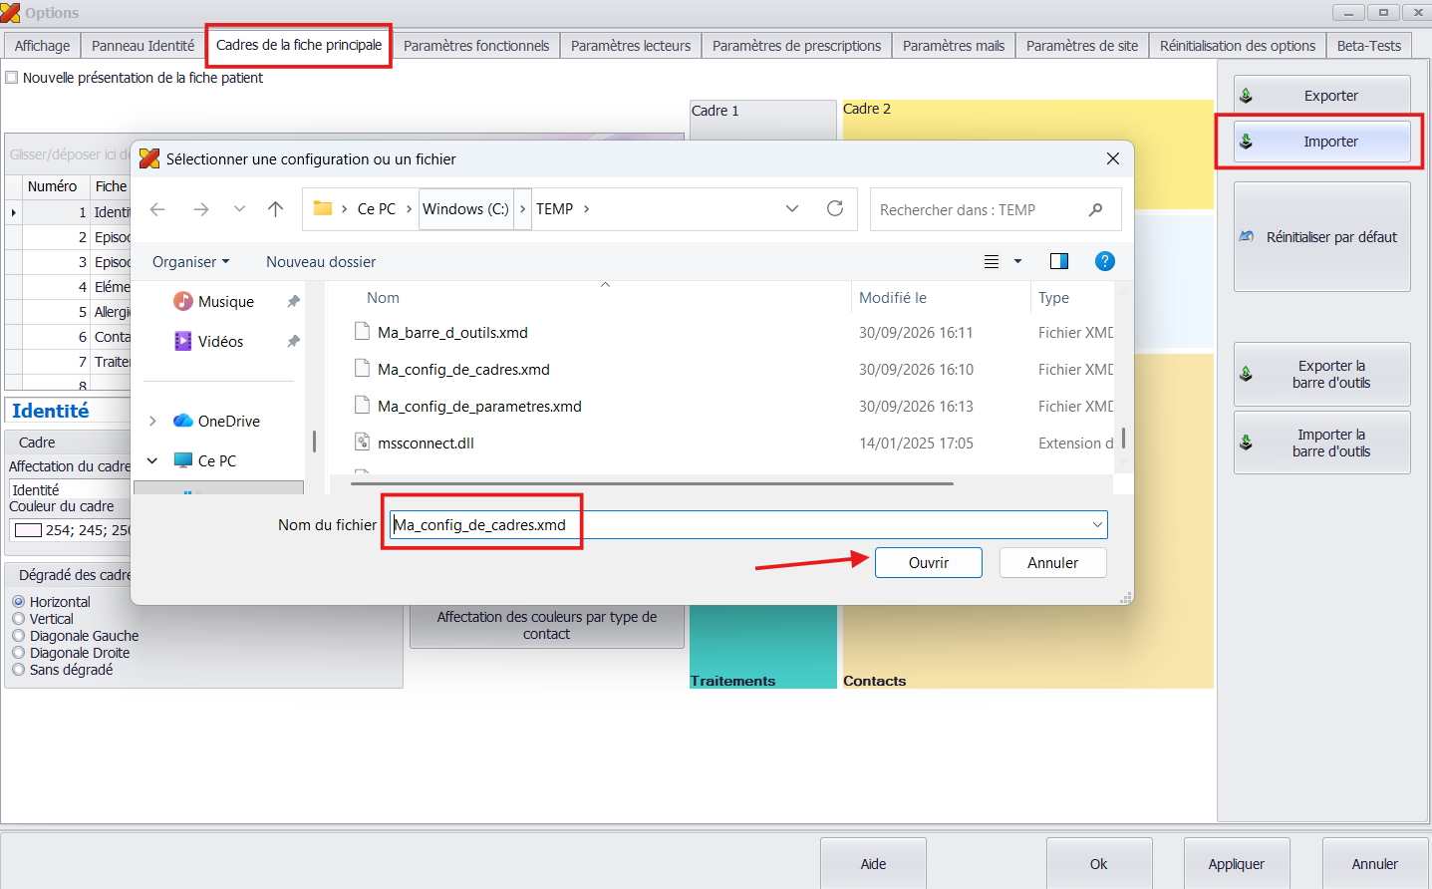Open the address bar history dropdown
1432x889 pixels.
pos(792,208)
